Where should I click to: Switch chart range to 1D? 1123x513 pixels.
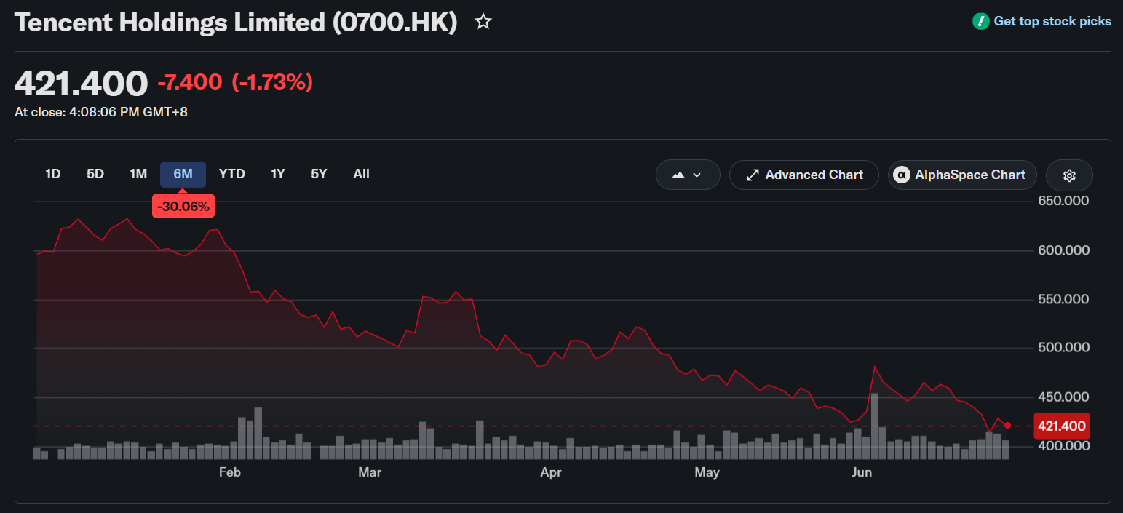[x=53, y=174]
